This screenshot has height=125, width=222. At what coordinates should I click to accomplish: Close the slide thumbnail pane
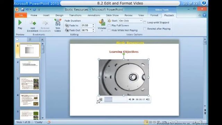click(x=42, y=40)
